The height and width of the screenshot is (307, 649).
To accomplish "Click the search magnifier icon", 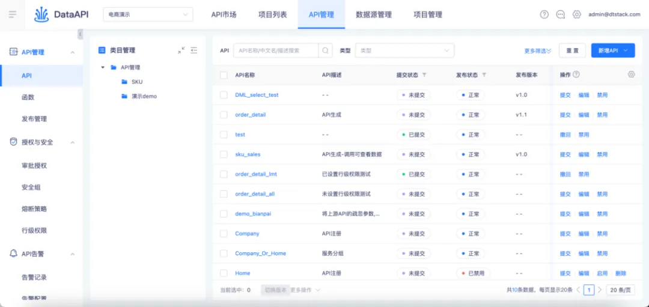I will (326, 51).
